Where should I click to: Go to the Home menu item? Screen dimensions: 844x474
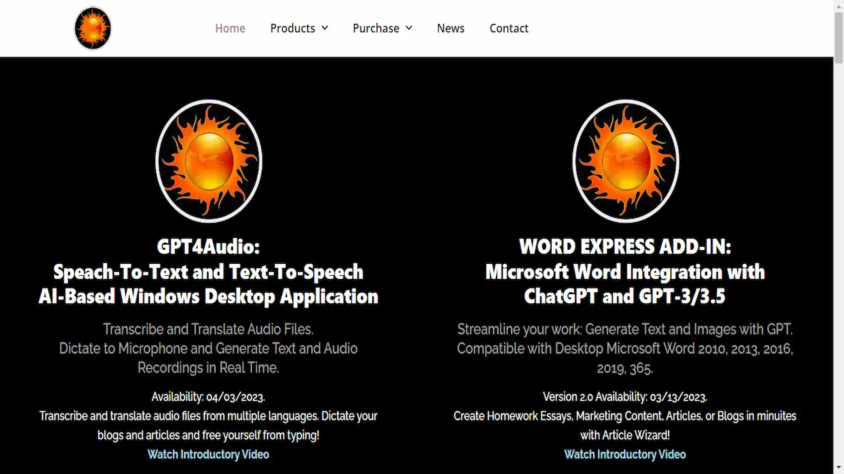tap(230, 29)
